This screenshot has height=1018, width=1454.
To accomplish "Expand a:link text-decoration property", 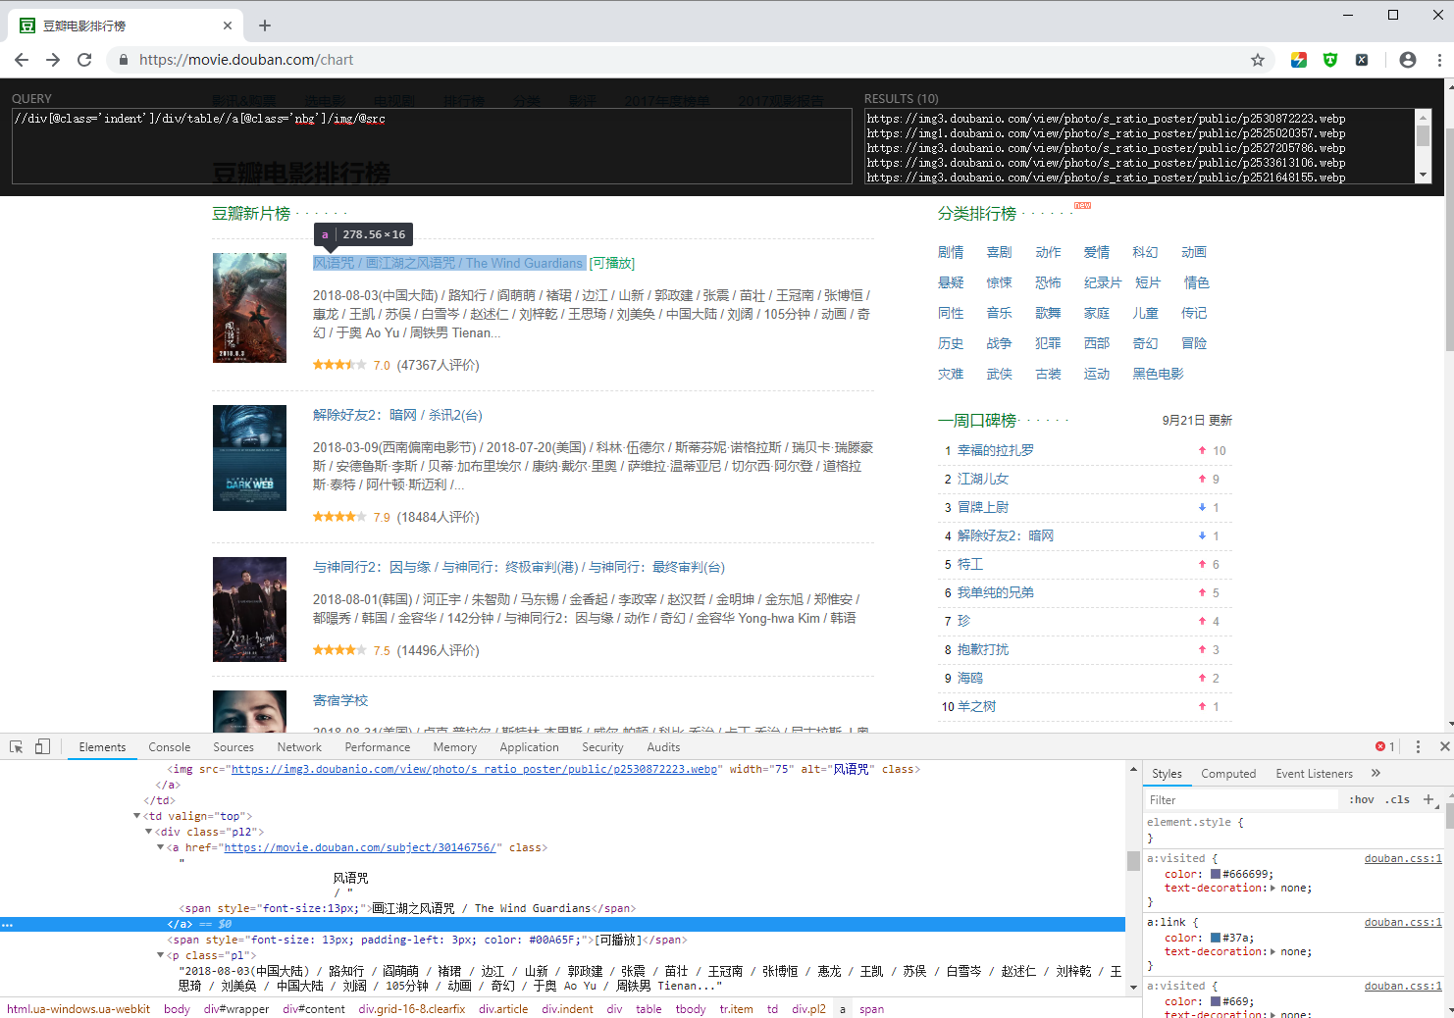I will coord(1273,952).
